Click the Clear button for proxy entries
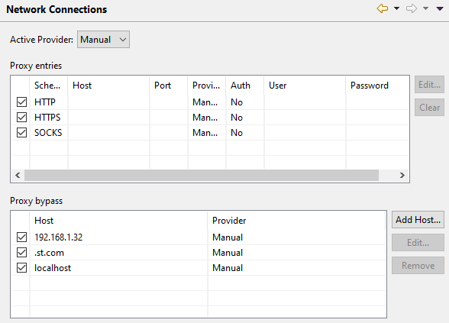The image size is (449, 323). (429, 108)
